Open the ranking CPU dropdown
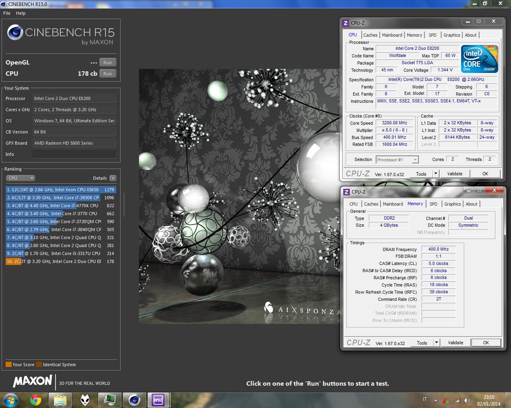The height and width of the screenshot is (408, 511). click(21, 178)
